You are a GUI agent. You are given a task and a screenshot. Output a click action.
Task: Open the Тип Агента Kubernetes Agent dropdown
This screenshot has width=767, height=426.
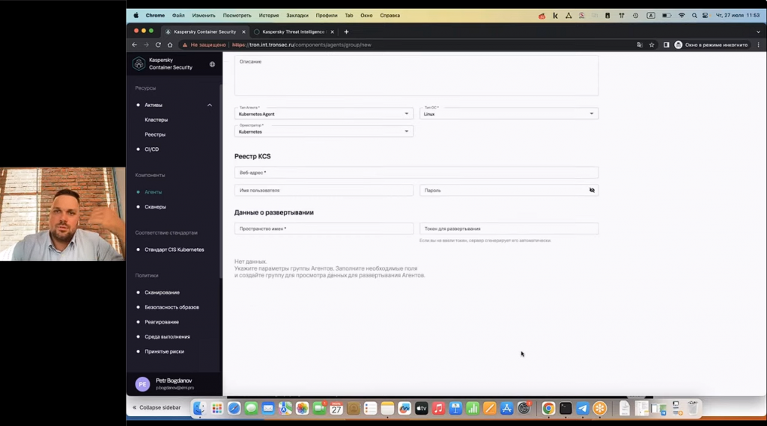(324, 114)
